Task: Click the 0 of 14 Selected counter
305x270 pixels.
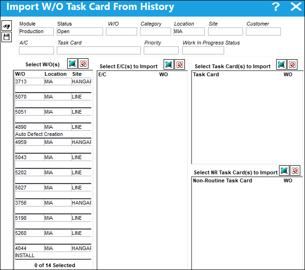Action: 55,265
